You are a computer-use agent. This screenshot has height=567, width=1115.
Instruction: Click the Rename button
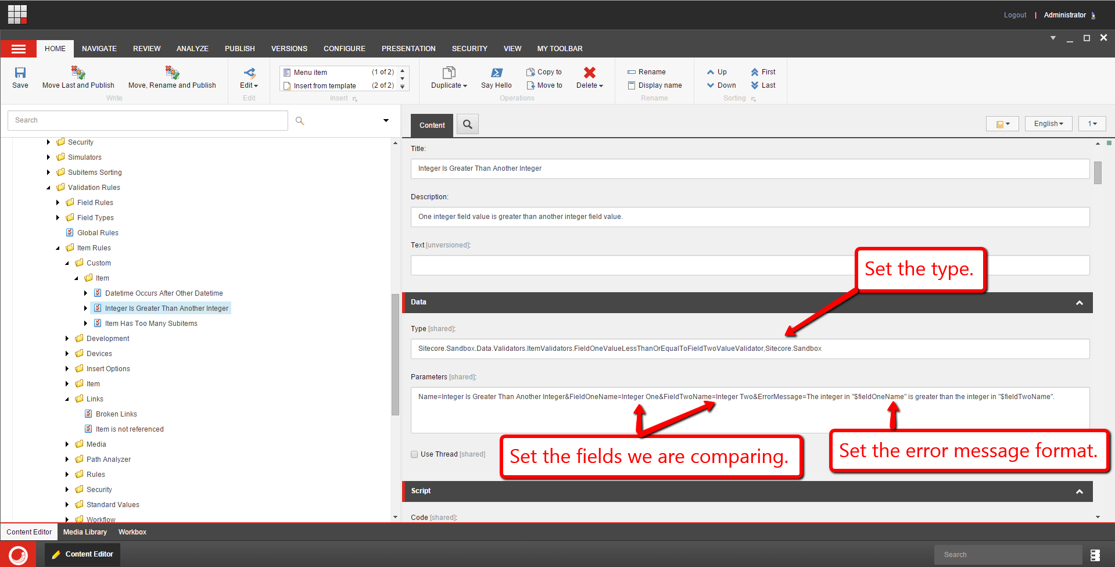click(647, 72)
